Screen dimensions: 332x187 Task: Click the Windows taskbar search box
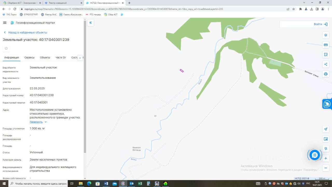tap(38, 184)
